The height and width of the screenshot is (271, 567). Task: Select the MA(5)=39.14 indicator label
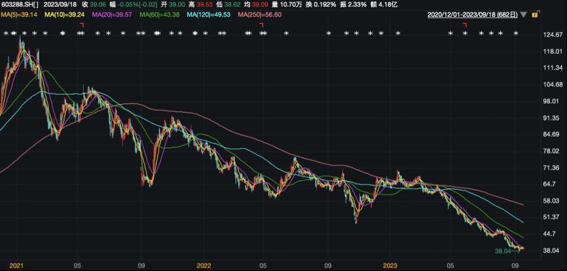coord(20,15)
